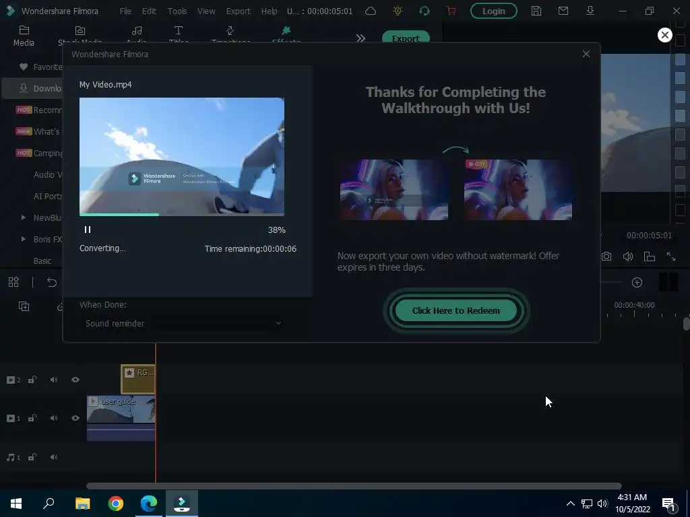Click the conversion progress bar
690x517 pixels.
(182, 215)
